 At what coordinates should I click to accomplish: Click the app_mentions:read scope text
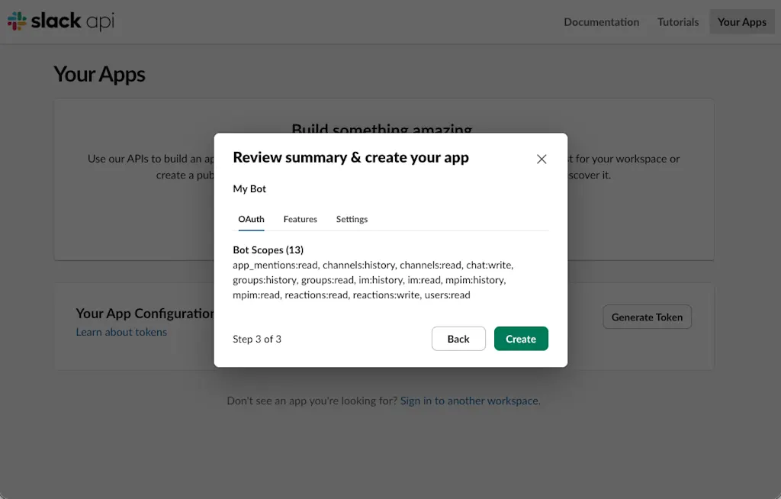[x=275, y=266]
